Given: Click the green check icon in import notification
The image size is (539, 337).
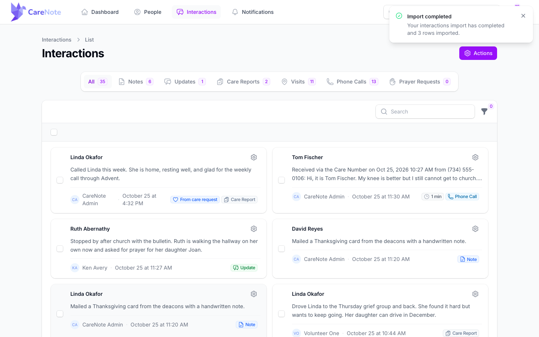Looking at the screenshot, I should coord(399,16).
